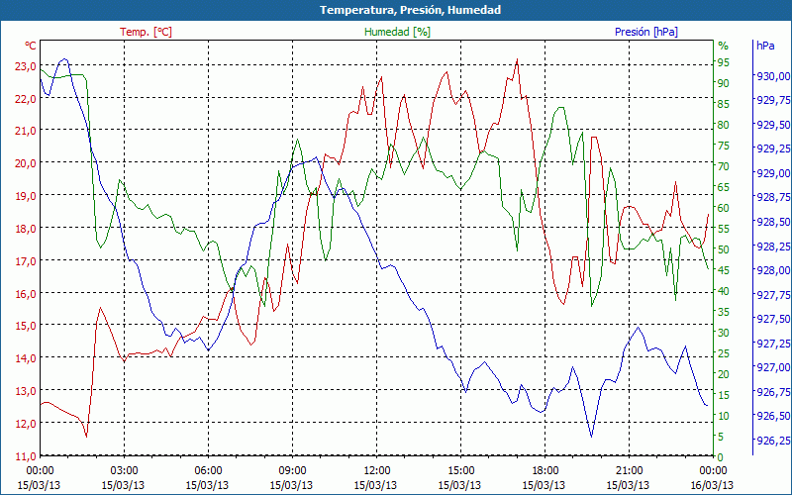Click humidity axis value 55
The width and height of the screenshot is (792, 495).
724,229
